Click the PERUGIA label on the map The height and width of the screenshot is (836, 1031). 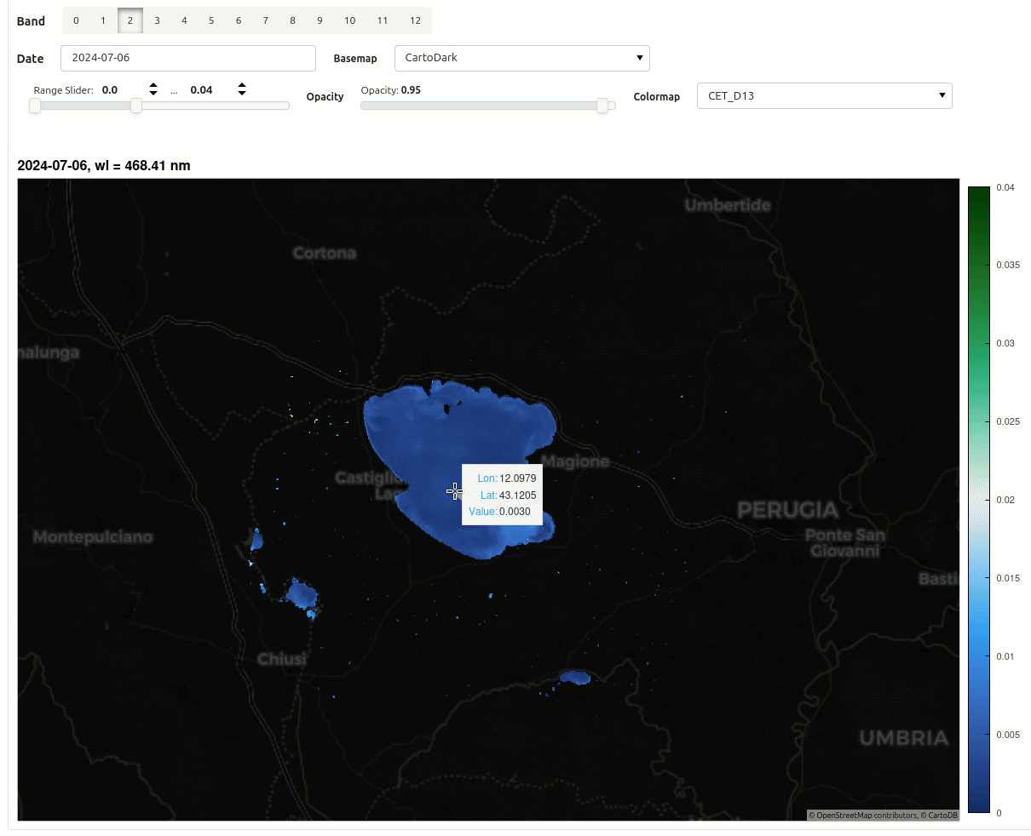click(788, 510)
